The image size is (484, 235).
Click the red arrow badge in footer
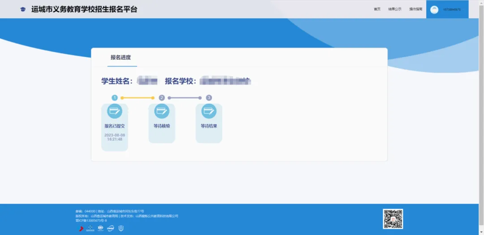click(81, 228)
